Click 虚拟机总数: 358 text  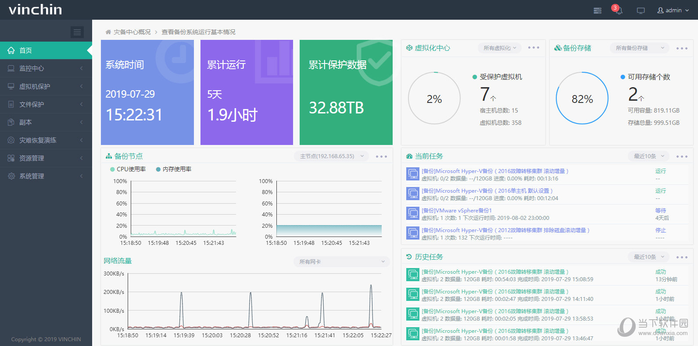click(501, 123)
